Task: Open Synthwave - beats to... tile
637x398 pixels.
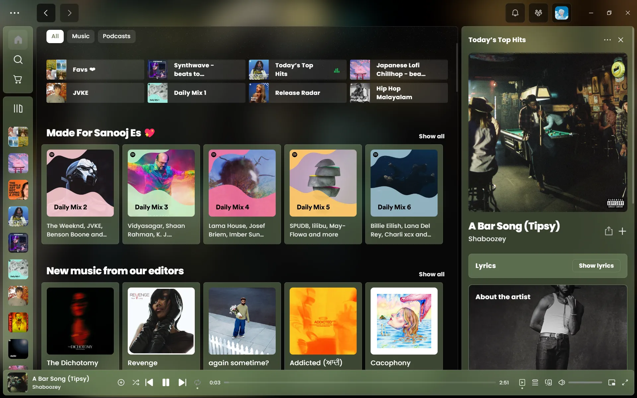Action: coord(196,70)
